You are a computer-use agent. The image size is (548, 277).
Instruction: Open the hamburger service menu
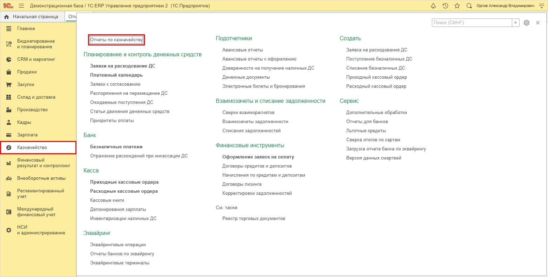pyautogui.click(x=21, y=6)
